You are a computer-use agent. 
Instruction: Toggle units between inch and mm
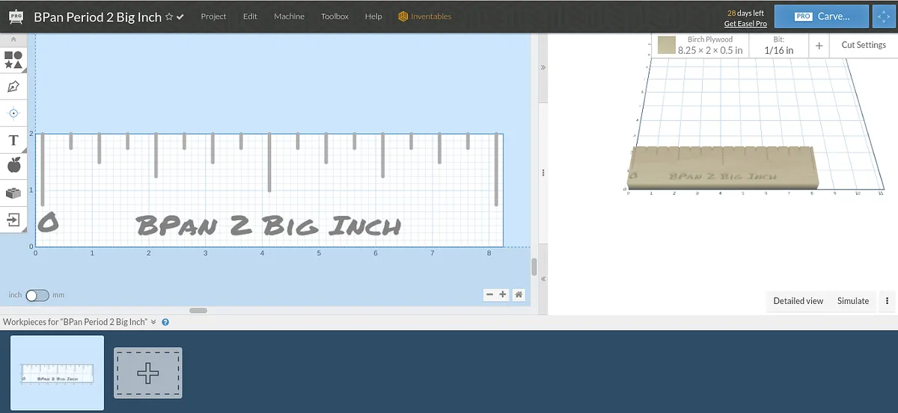37,295
